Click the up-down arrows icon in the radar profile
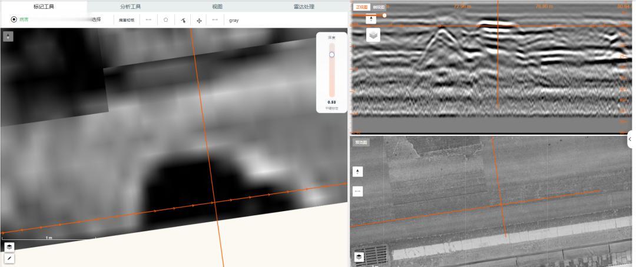 click(x=371, y=19)
